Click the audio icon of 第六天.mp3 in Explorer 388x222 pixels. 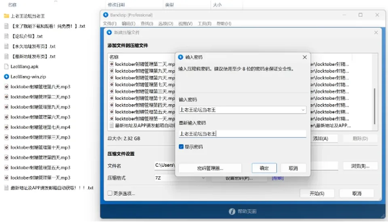[6, 117]
